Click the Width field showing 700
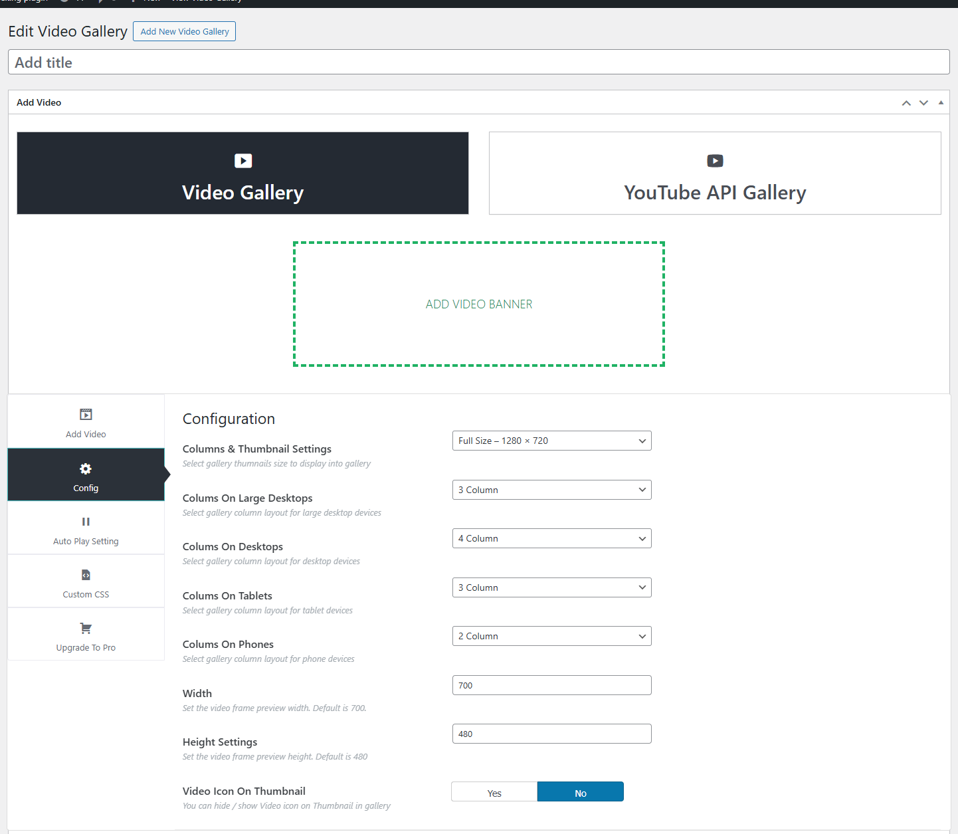Image resolution: width=958 pixels, height=834 pixels. pos(552,685)
